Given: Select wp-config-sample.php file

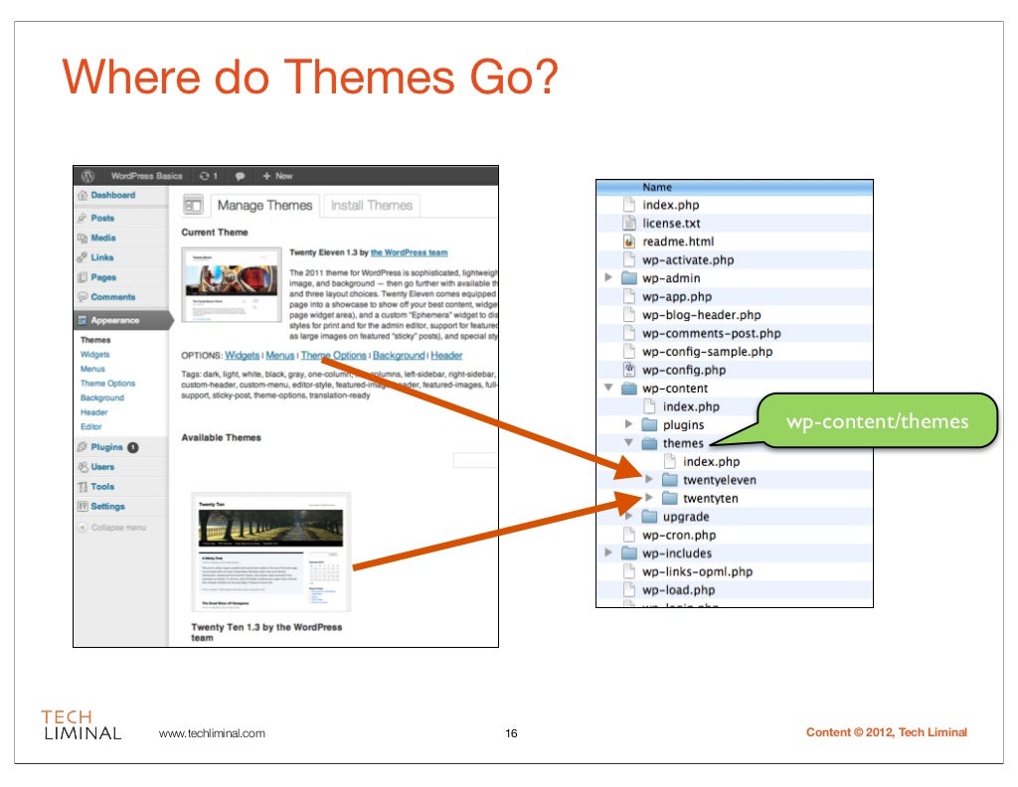Looking at the screenshot, I should coord(708,352).
